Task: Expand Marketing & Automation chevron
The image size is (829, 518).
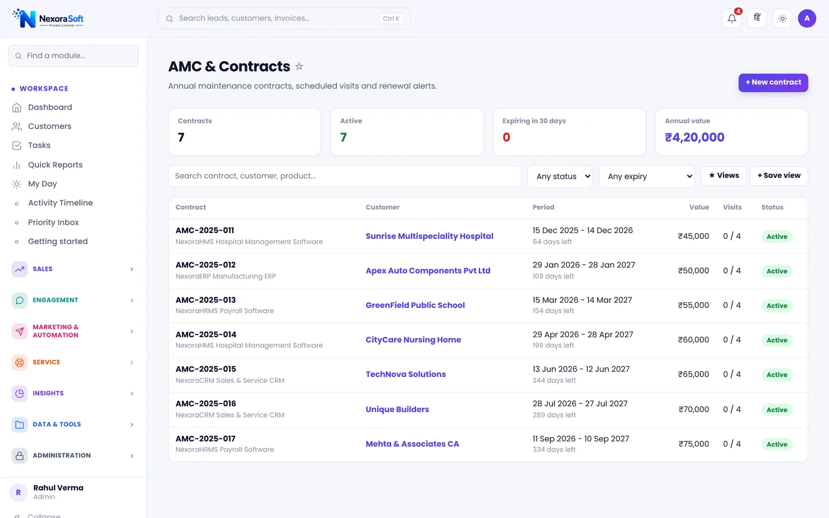Action: click(x=132, y=331)
